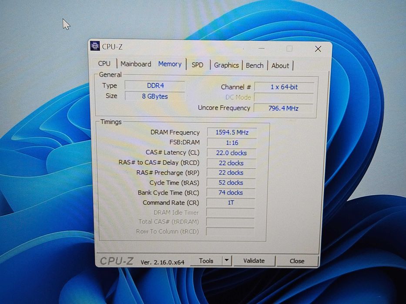Close CPU-Z with the X button
Image resolution: width=406 pixels, height=304 pixels.
tap(318, 49)
